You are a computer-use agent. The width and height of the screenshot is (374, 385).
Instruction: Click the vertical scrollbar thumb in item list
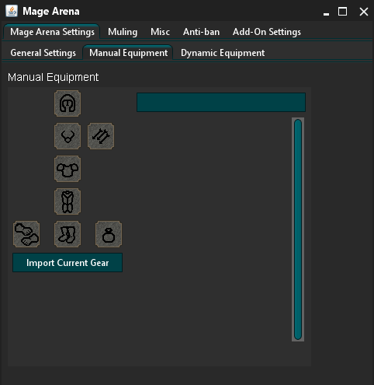click(298, 229)
